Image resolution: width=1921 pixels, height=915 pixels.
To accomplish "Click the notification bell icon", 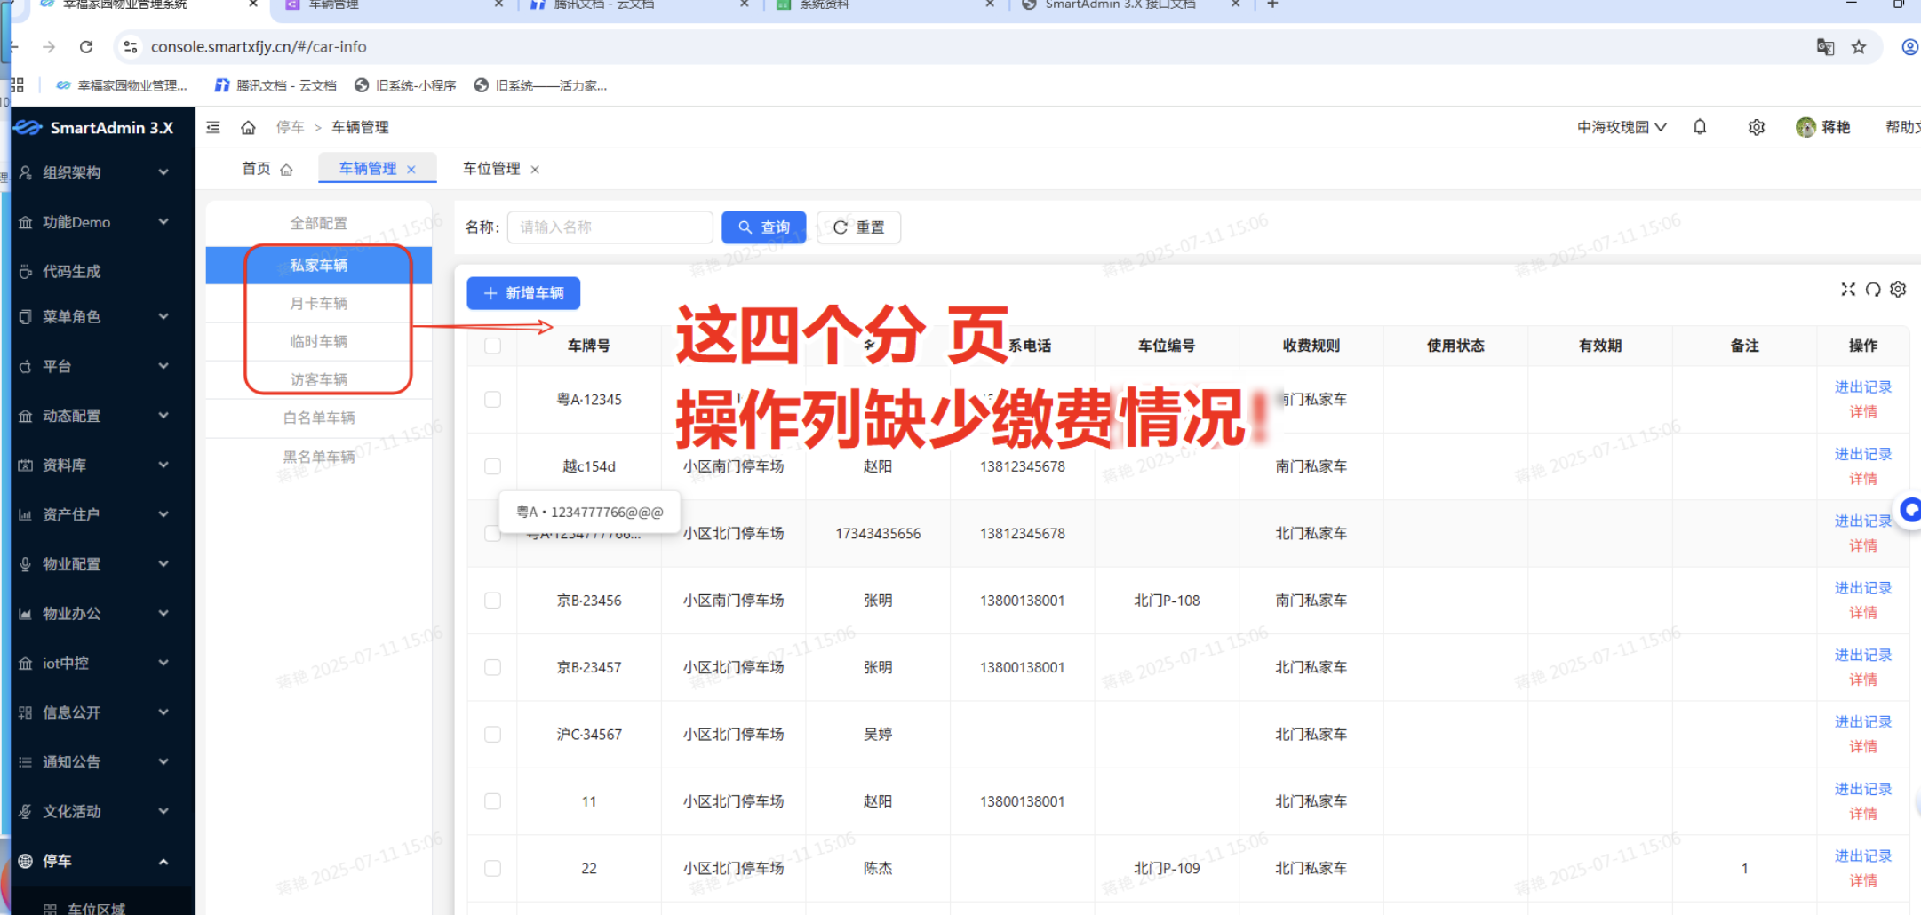I will pos(1700,127).
